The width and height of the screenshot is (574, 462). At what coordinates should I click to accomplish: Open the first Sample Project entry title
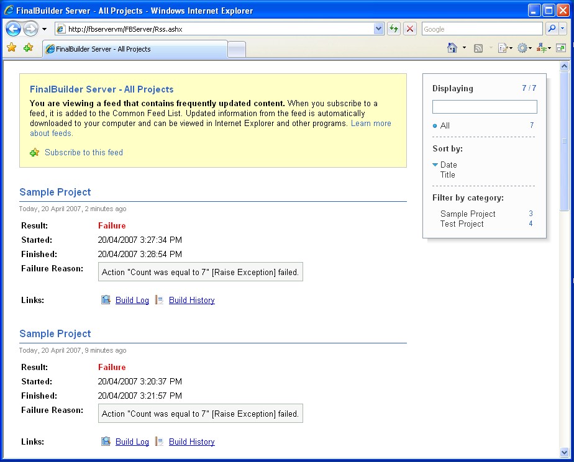[x=55, y=192]
